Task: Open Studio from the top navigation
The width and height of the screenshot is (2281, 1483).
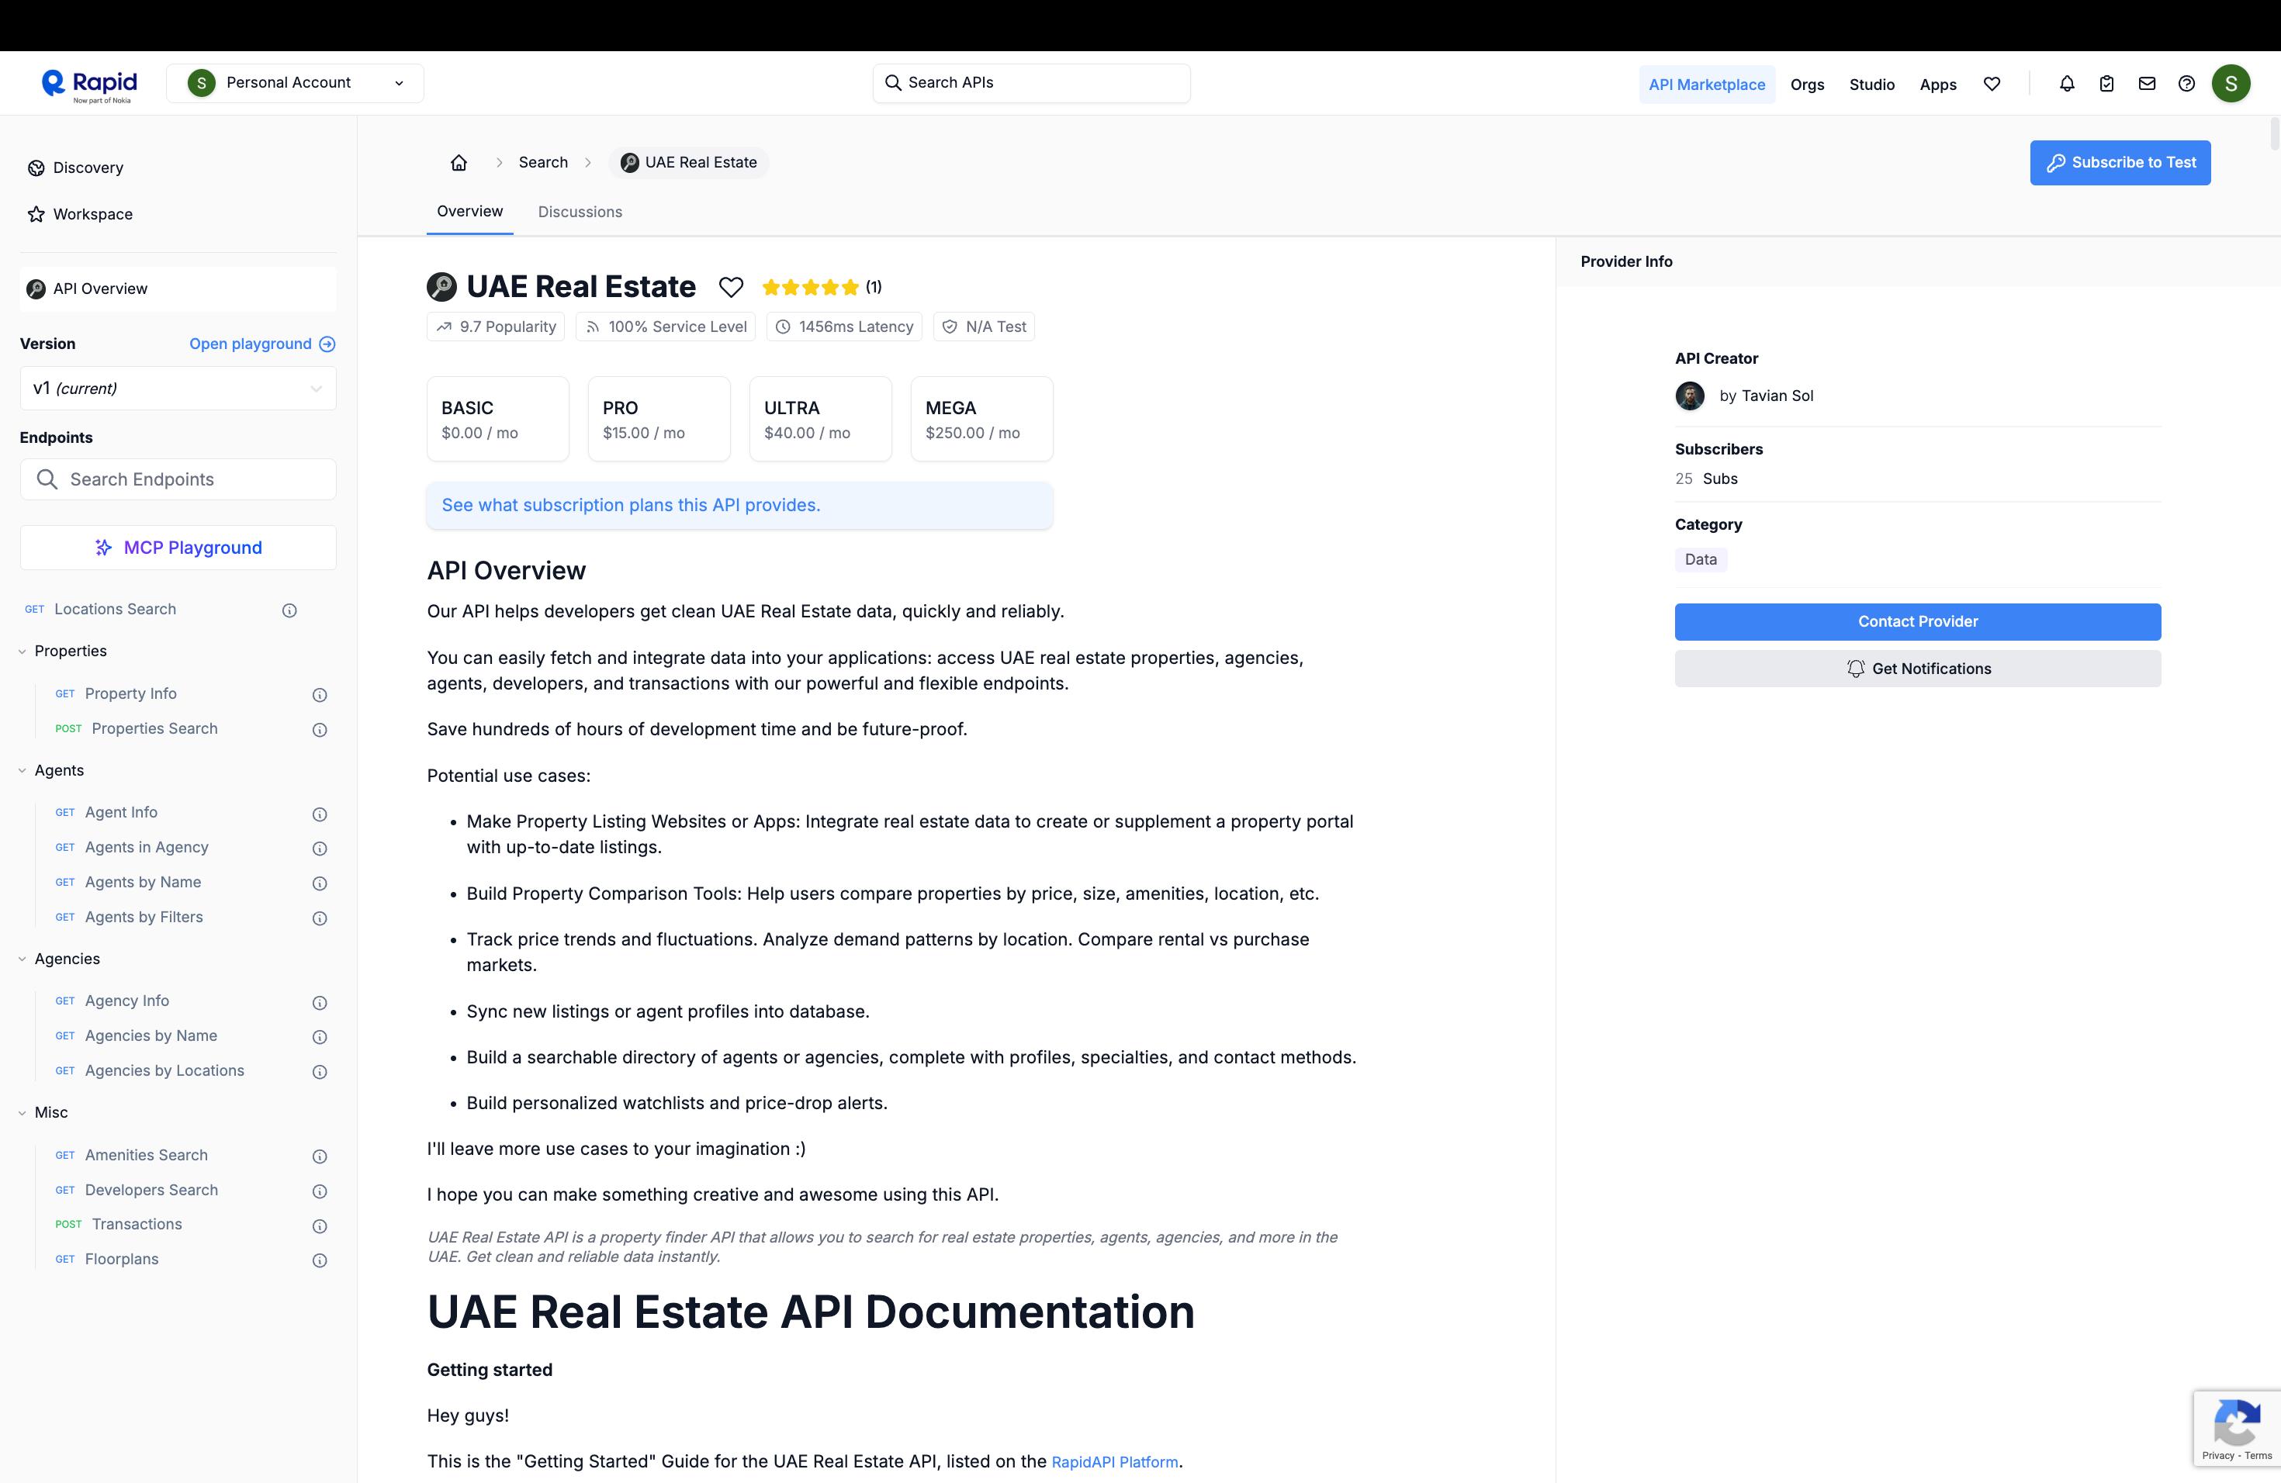Action: tap(1871, 85)
